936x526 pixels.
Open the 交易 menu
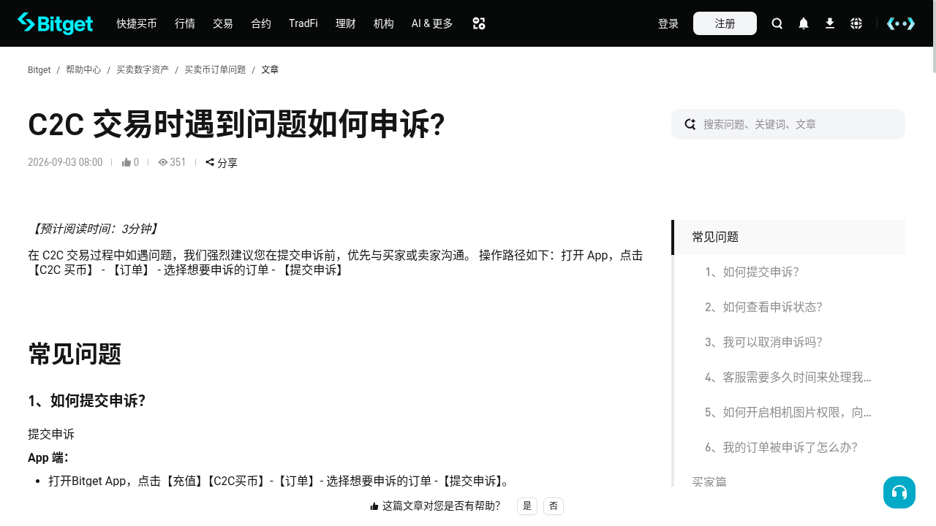click(223, 23)
